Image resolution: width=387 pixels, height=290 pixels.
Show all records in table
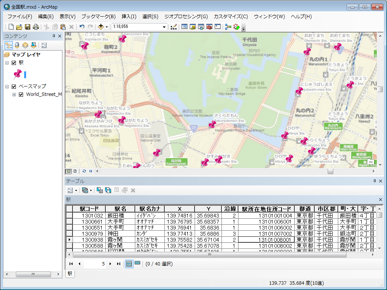point(129,264)
